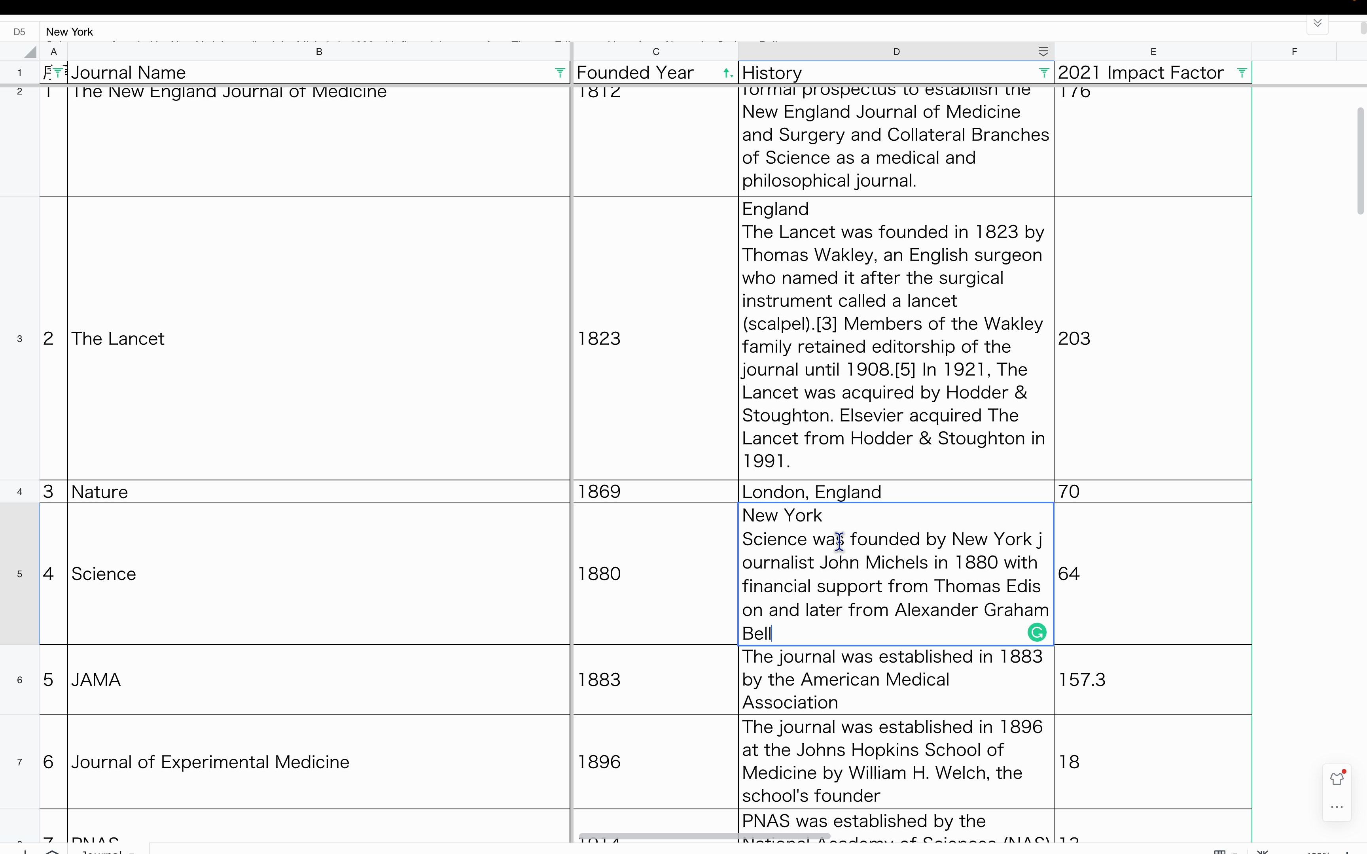Select the Science journal name cell

[x=319, y=574]
